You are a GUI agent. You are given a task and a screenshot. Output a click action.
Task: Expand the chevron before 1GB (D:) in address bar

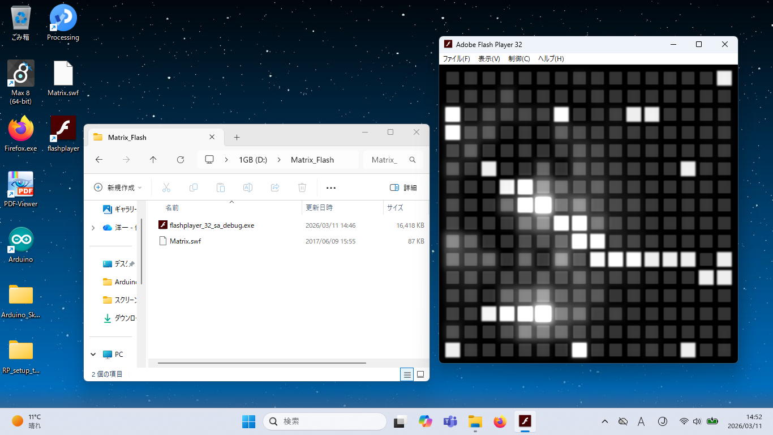227,160
